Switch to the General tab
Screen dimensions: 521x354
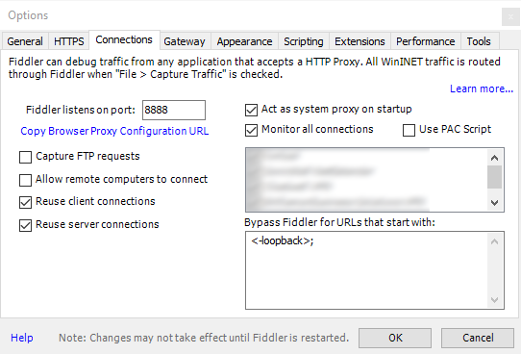25,41
